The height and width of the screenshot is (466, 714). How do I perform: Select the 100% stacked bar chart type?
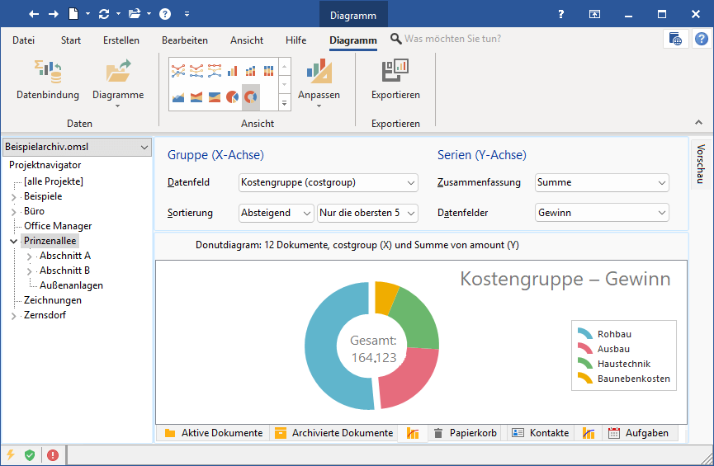268,71
